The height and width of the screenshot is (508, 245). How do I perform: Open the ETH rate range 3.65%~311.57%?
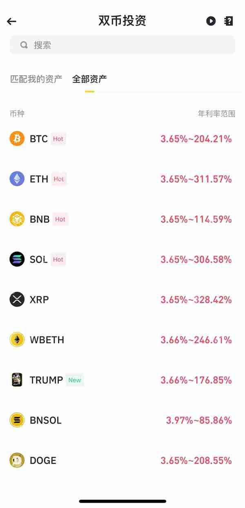195,179
